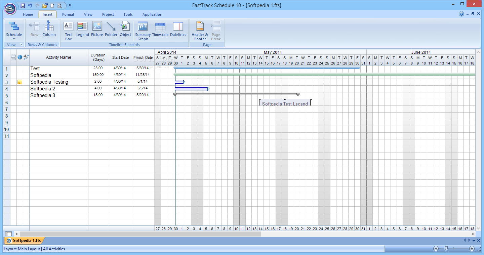The height and width of the screenshot is (255, 484).
Task: Click the 5/20/14 finish date cell
Action: click(x=143, y=95)
